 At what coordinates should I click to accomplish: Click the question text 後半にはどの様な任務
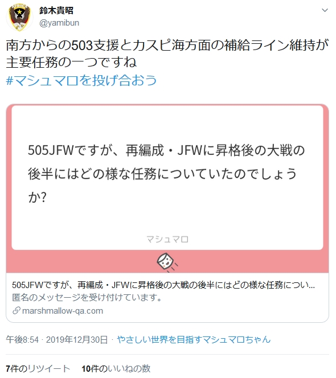point(93,174)
